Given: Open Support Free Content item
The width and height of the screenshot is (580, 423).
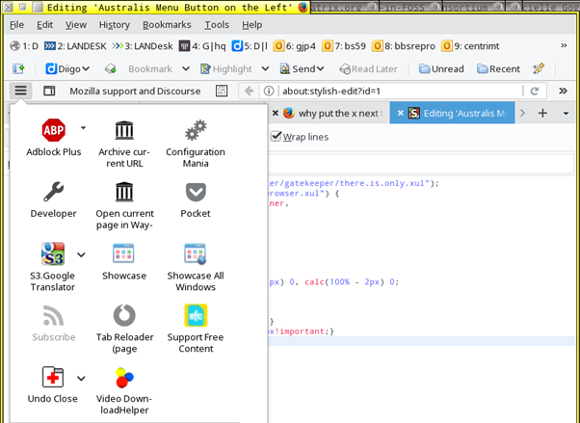Looking at the screenshot, I should [196, 316].
